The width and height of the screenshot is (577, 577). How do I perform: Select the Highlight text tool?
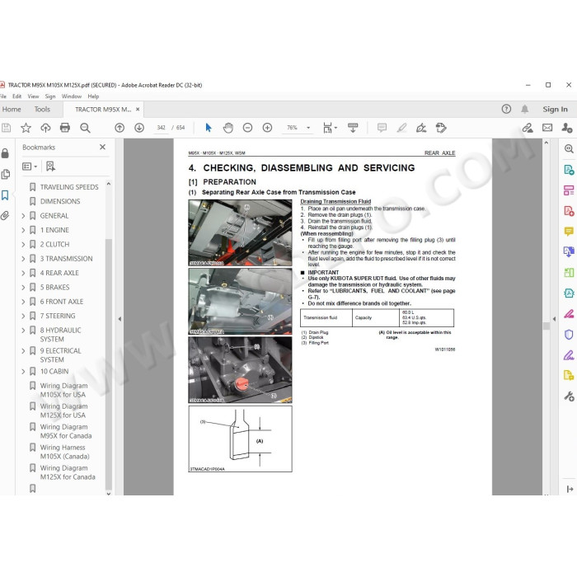(401, 128)
